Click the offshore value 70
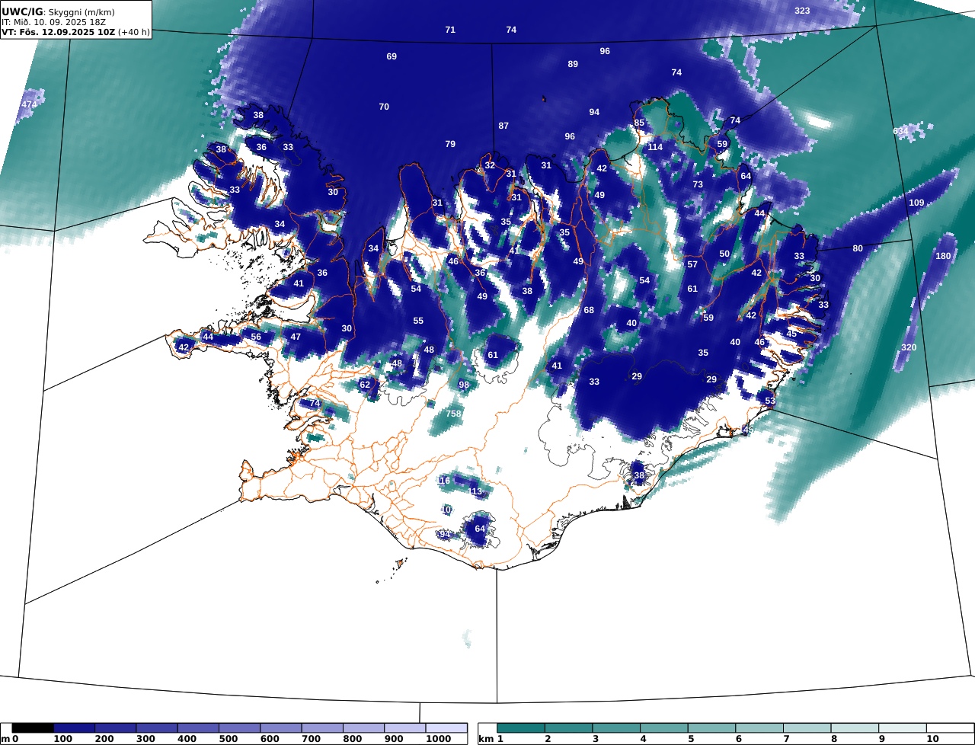This screenshot has width=975, height=745. (384, 107)
